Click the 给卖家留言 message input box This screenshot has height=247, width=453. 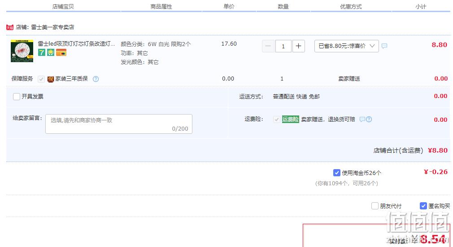point(119,124)
